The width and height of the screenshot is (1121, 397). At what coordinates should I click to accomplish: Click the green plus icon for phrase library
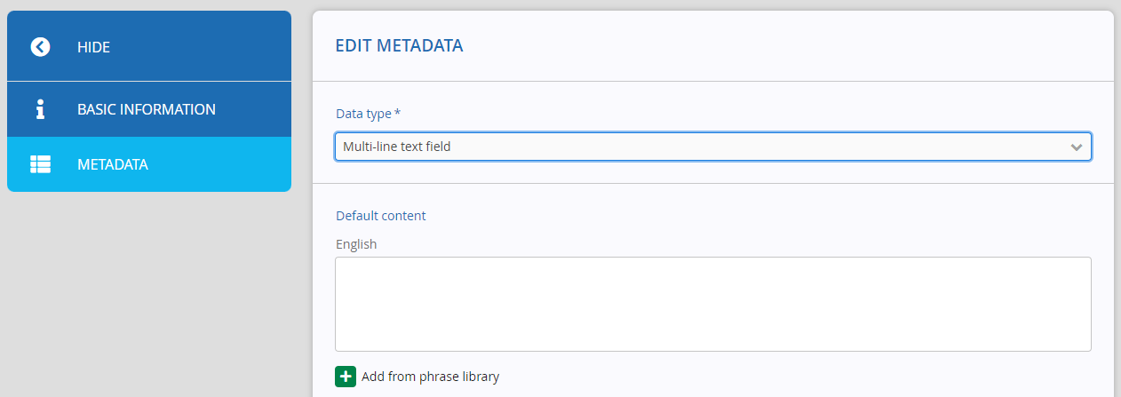coord(346,377)
